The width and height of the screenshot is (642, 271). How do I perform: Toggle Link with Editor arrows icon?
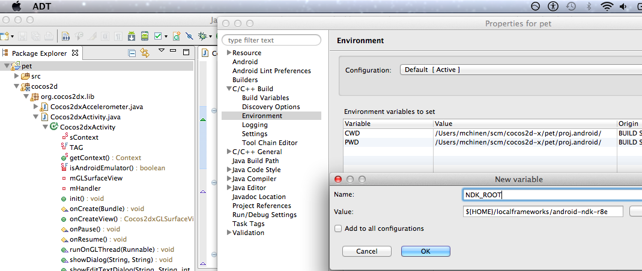tap(145, 52)
